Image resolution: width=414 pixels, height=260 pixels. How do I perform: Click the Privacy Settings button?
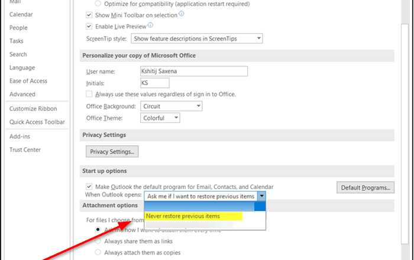pos(112,152)
